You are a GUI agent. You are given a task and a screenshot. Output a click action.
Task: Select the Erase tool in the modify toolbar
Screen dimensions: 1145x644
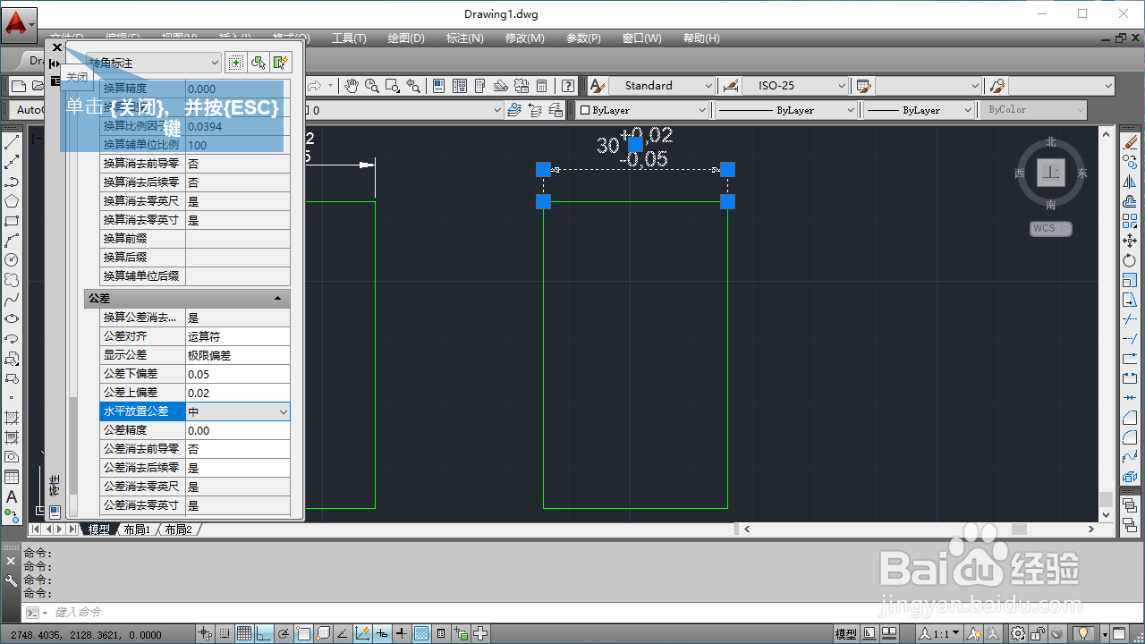(x=1130, y=143)
